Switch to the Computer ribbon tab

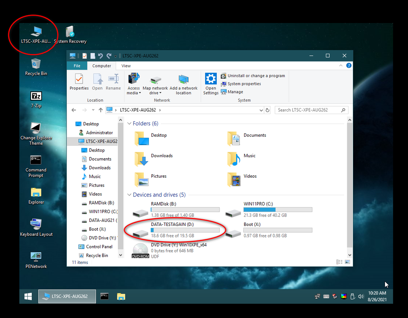click(x=102, y=66)
